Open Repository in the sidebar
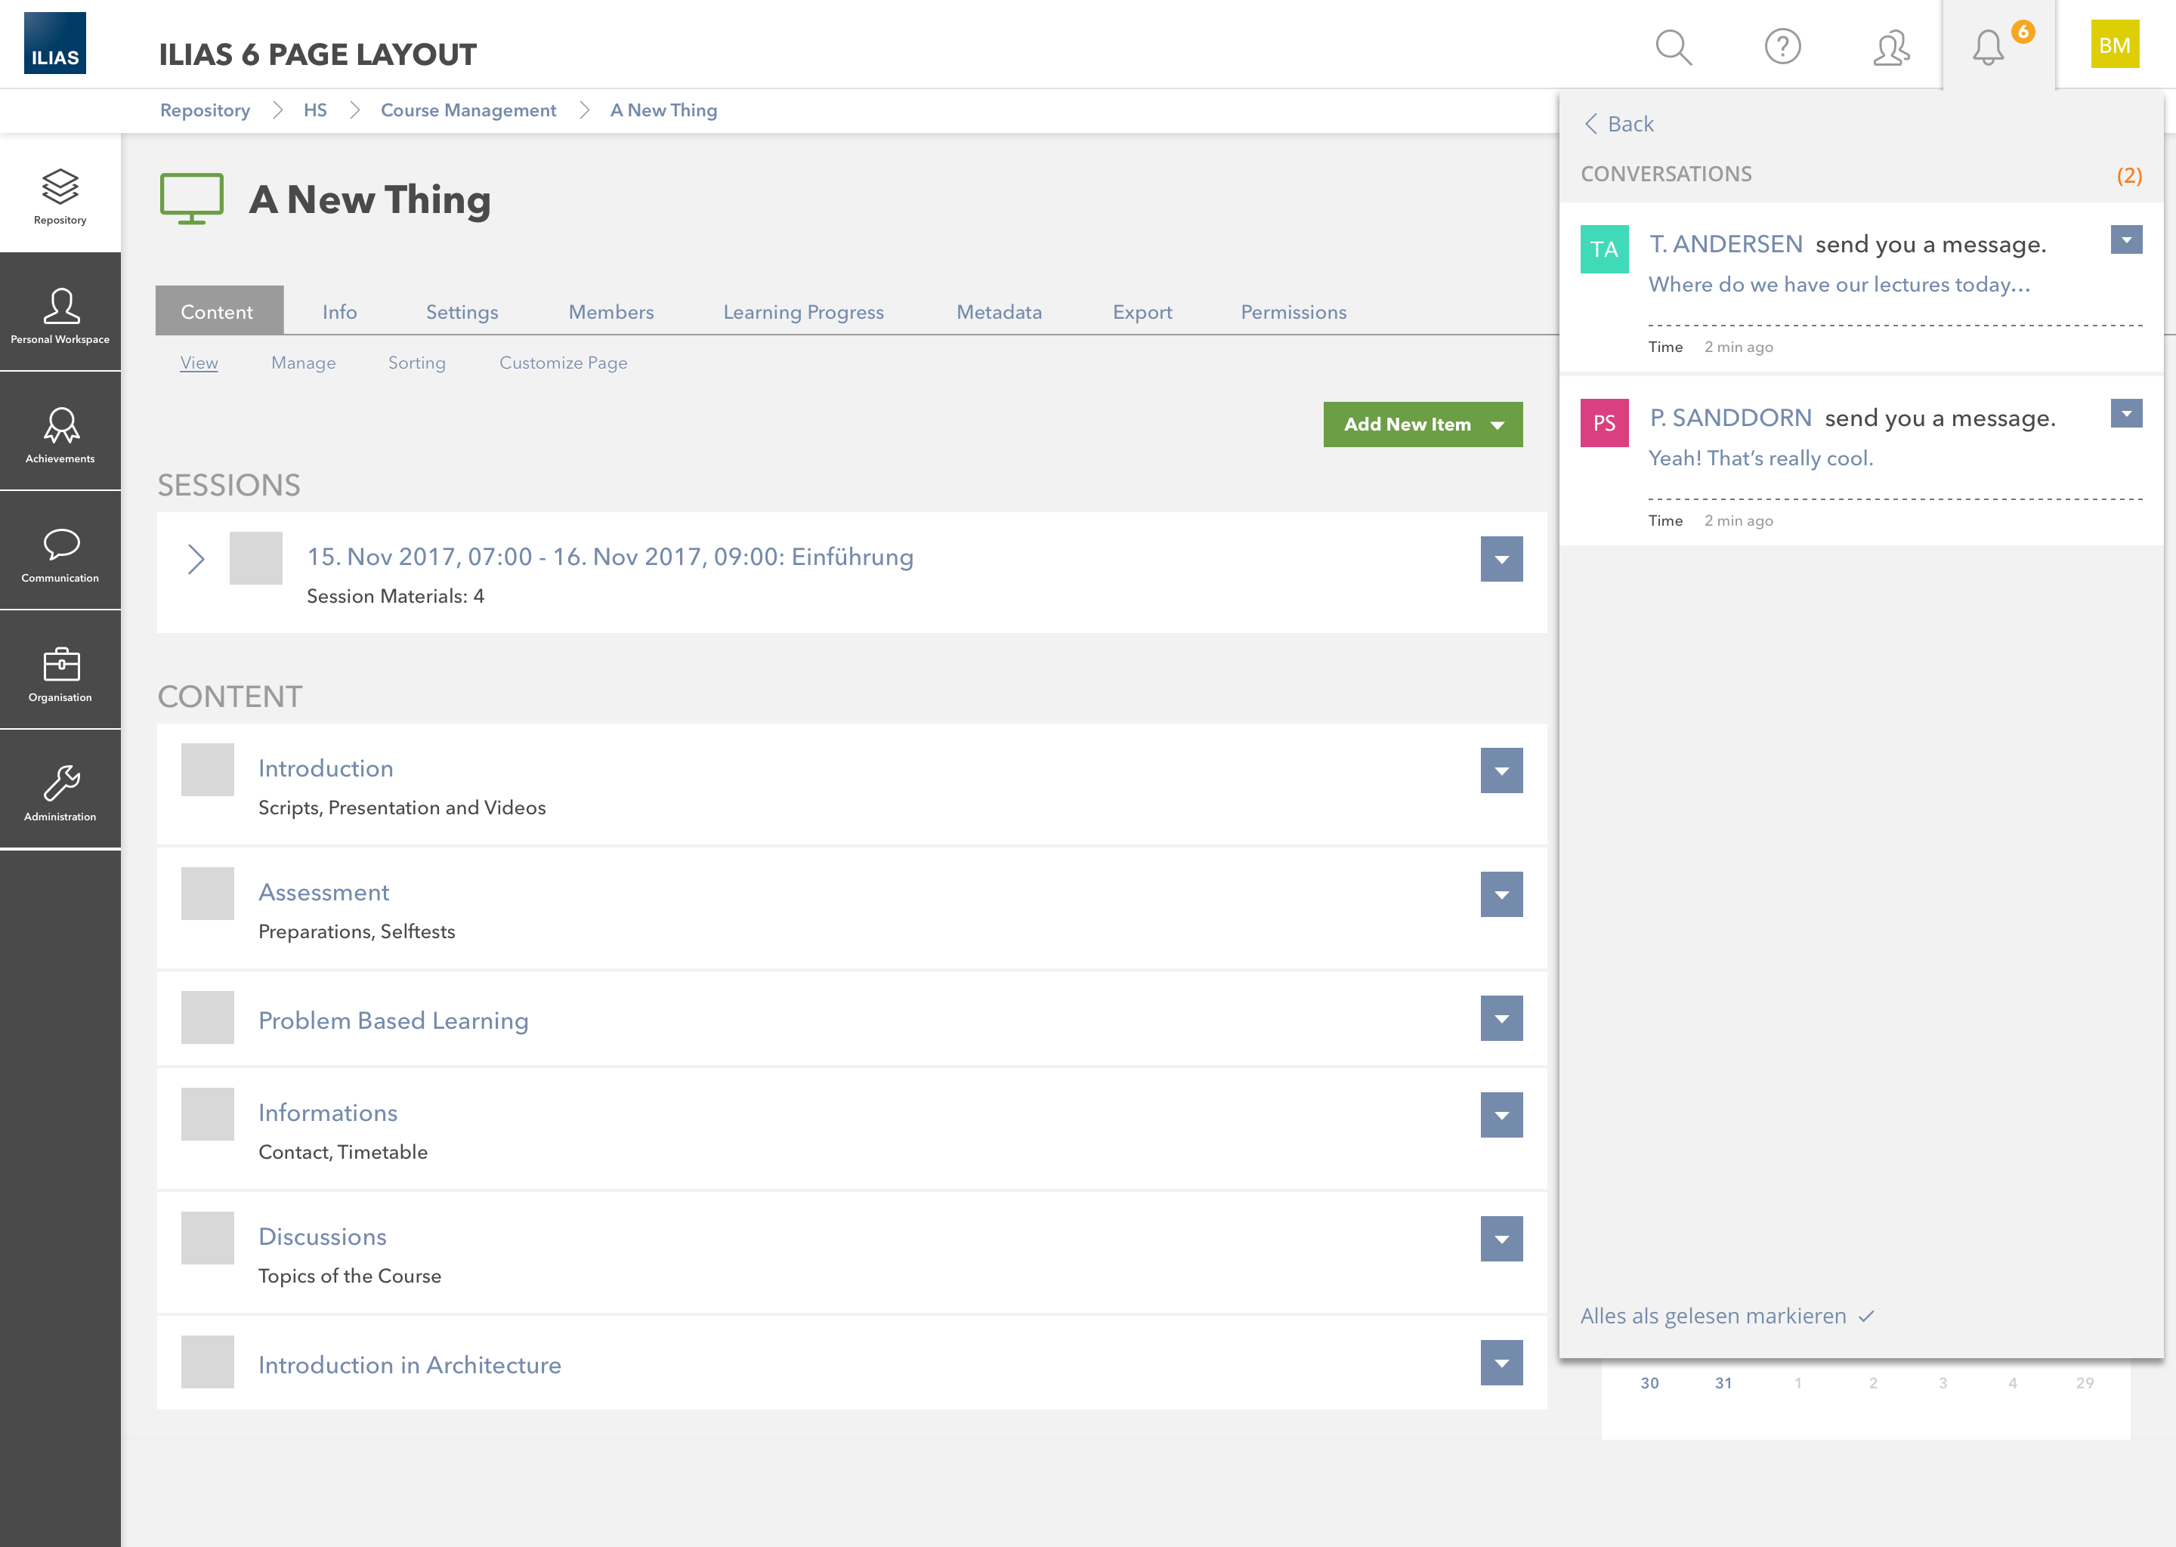The image size is (2176, 1547). click(x=60, y=194)
